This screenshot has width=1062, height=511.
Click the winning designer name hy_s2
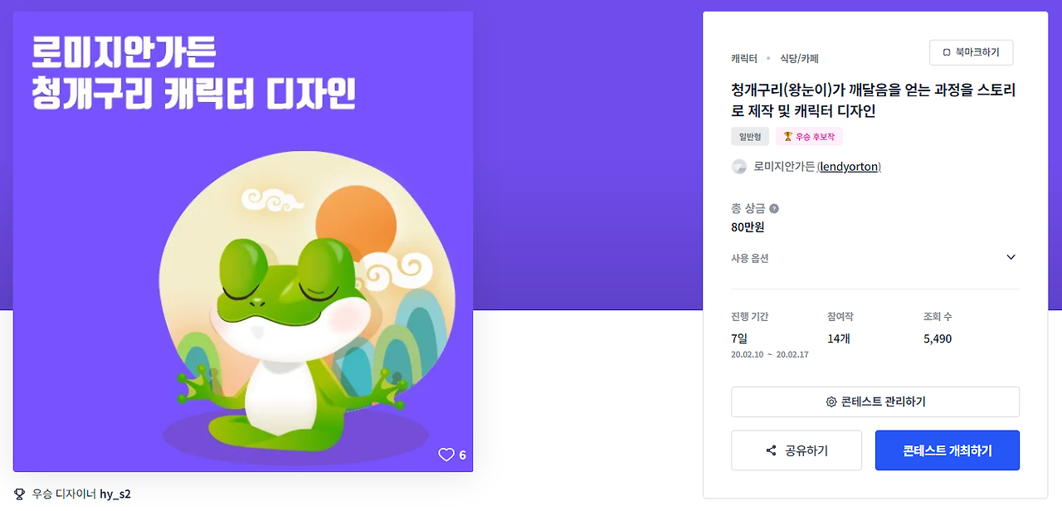[115, 494]
